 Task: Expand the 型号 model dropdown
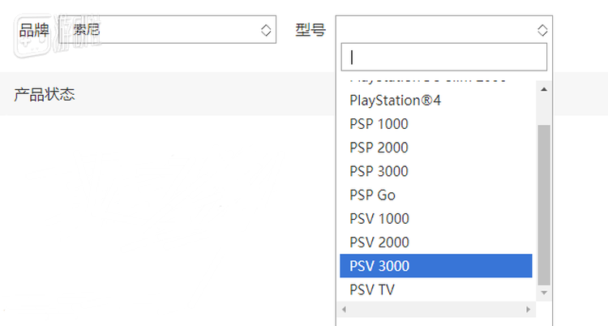[443, 30]
